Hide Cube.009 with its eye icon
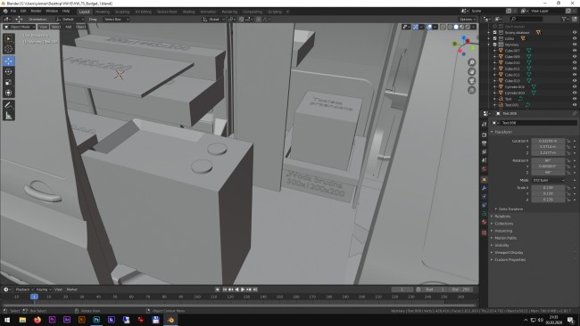580x326 pixels. (x=575, y=56)
